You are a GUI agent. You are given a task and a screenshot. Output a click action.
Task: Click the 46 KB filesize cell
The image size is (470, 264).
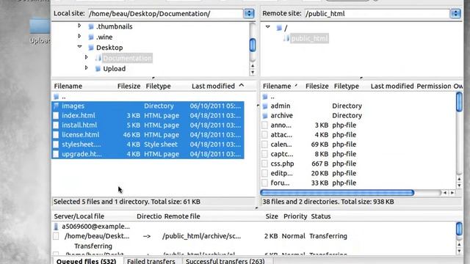[131, 135]
